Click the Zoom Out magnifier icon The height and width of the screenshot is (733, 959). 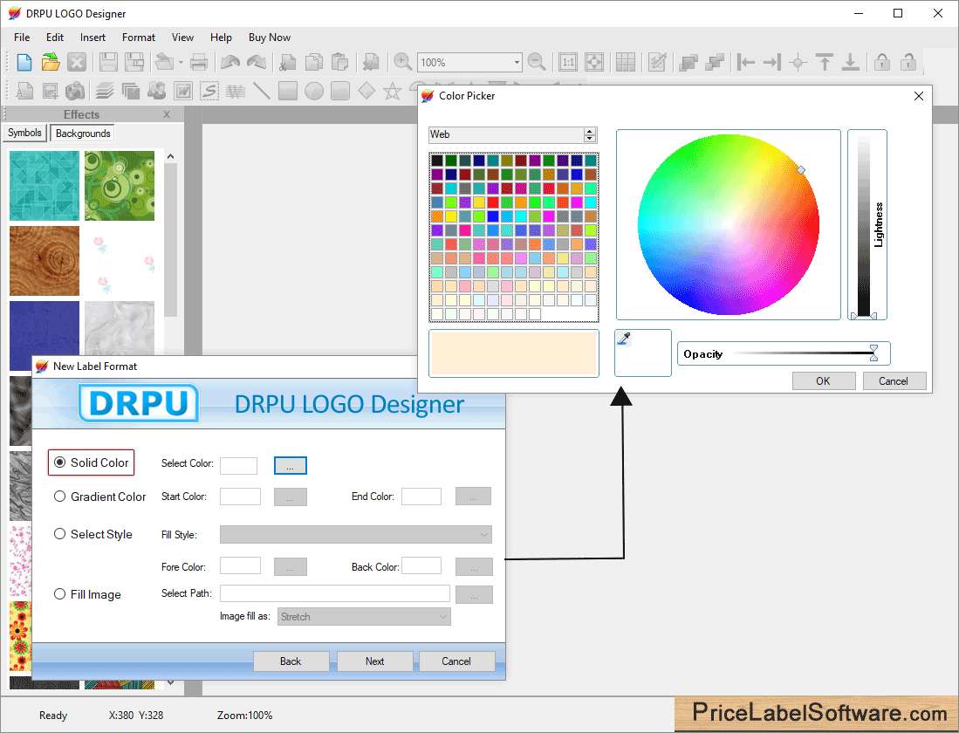537,62
